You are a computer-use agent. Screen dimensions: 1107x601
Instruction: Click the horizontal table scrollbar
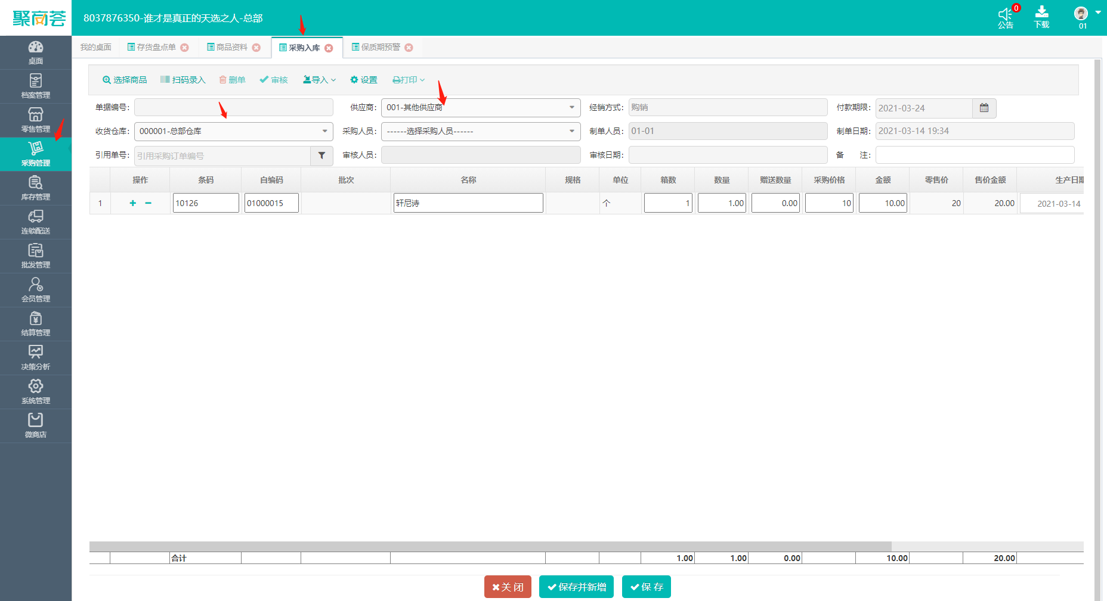[x=490, y=546]
